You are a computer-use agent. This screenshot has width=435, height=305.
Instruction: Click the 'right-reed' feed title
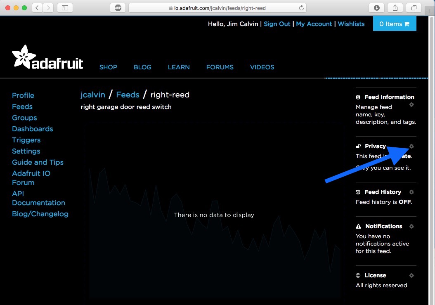(x=170, y=95)
